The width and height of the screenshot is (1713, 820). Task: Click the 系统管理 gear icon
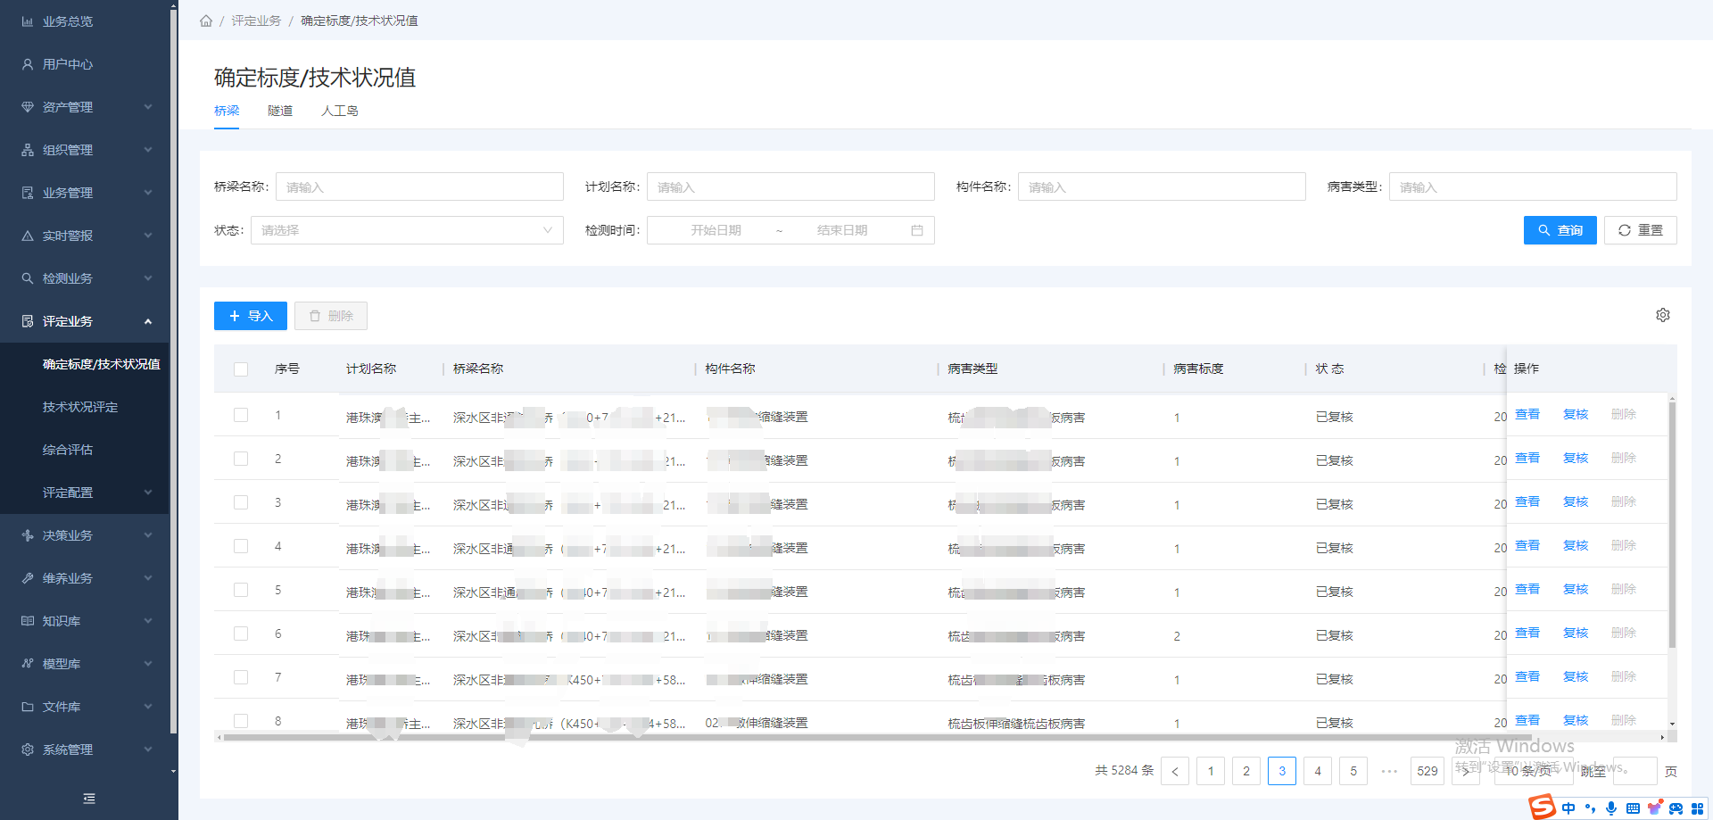pyautogui.click(x=28, y=750)
